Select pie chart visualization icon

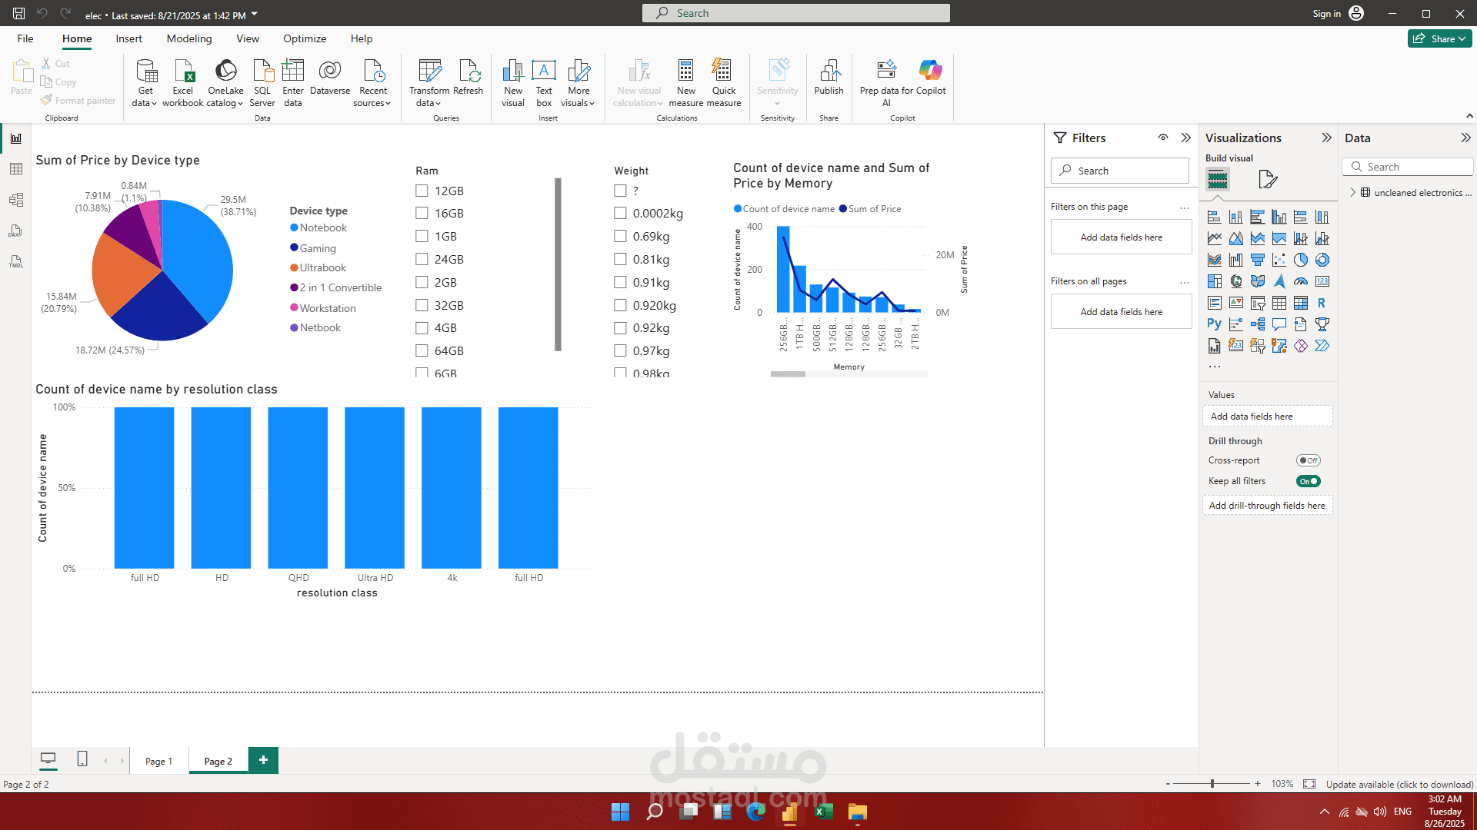1301,260
